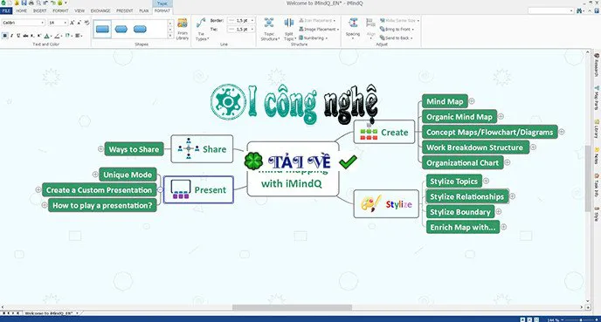The image size is (601, 322).
Task: Select the rectangle shape
Action: [x=102, y=29]
